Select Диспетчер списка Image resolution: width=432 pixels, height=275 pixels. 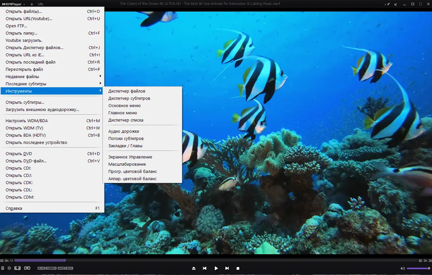142,120
